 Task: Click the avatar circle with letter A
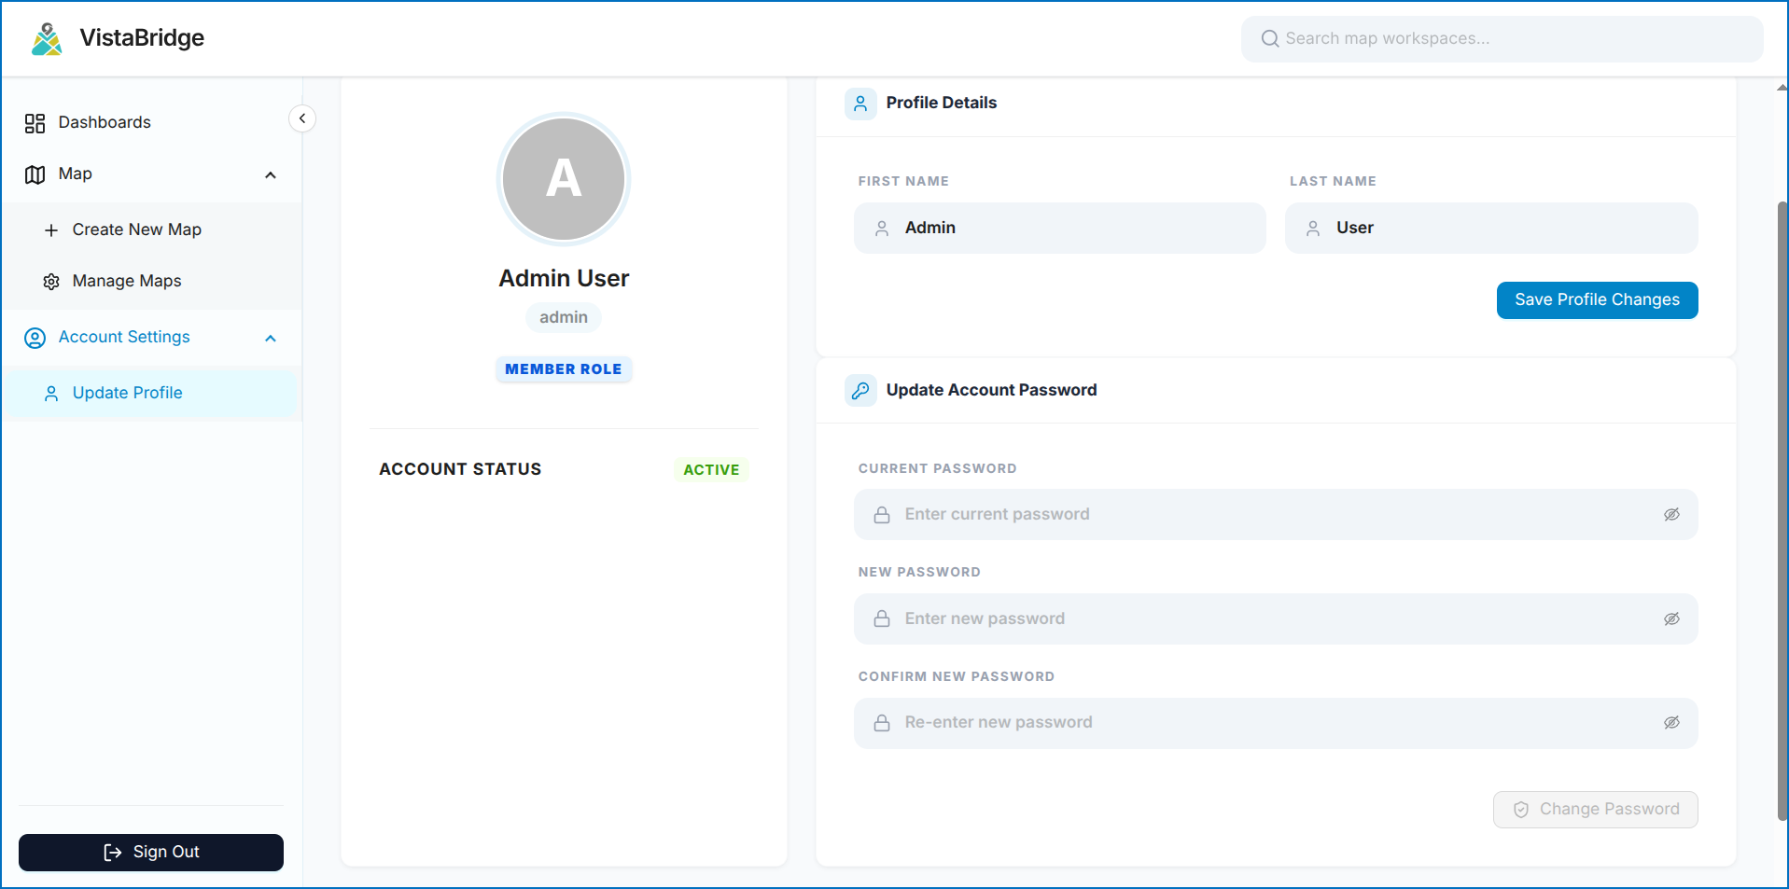pyautogui.click(x=564, y=178)
